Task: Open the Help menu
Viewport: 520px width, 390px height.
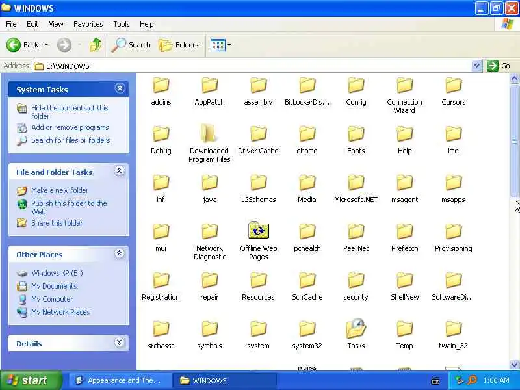Action: coord(147,24)
